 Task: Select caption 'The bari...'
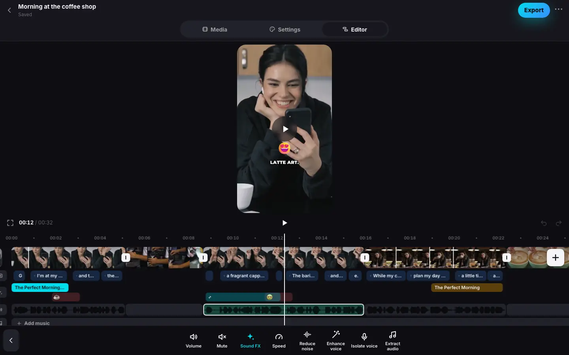303,276
